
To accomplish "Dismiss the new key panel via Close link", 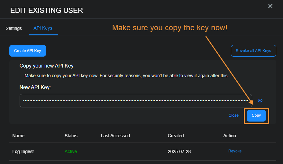I will (233, 115).
